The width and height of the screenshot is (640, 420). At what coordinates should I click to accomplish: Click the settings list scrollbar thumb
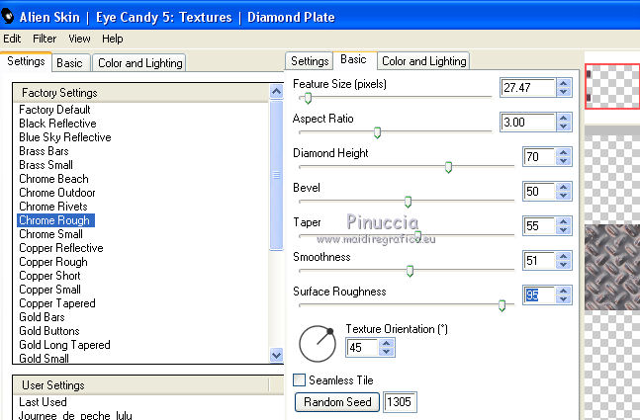pyautogui.click(x=276, y=175)
